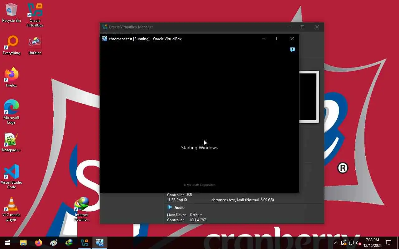The image size is (399, 249).
Task: Click the 'Host Driver:' label in Audio section
Action: point(177,215)
